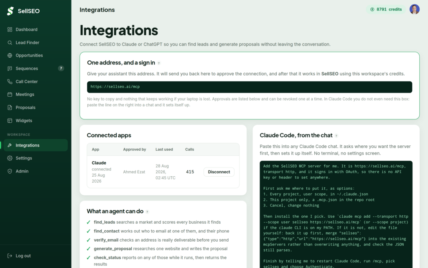Click the Settings gear icon
Screen dimensions: 428x268
tap(10, 158)
